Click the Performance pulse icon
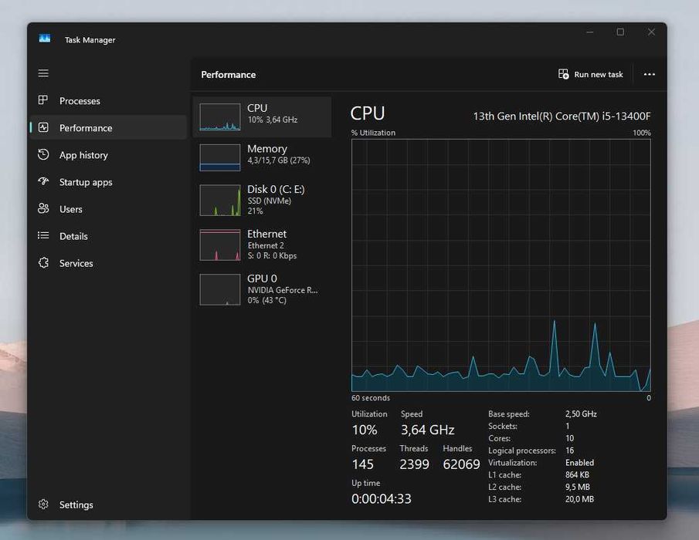This screenshot has width=699, height=540. pos(43,128)
